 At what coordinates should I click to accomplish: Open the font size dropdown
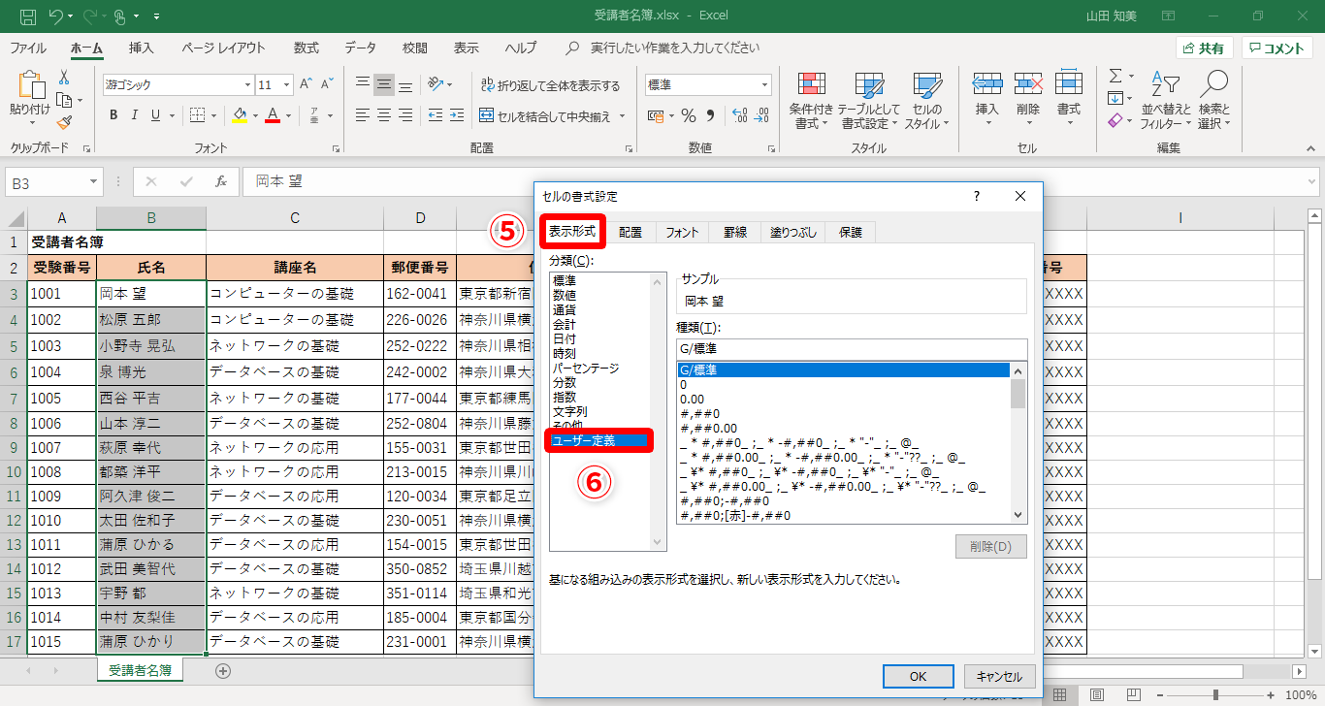(x=286, y=84)
